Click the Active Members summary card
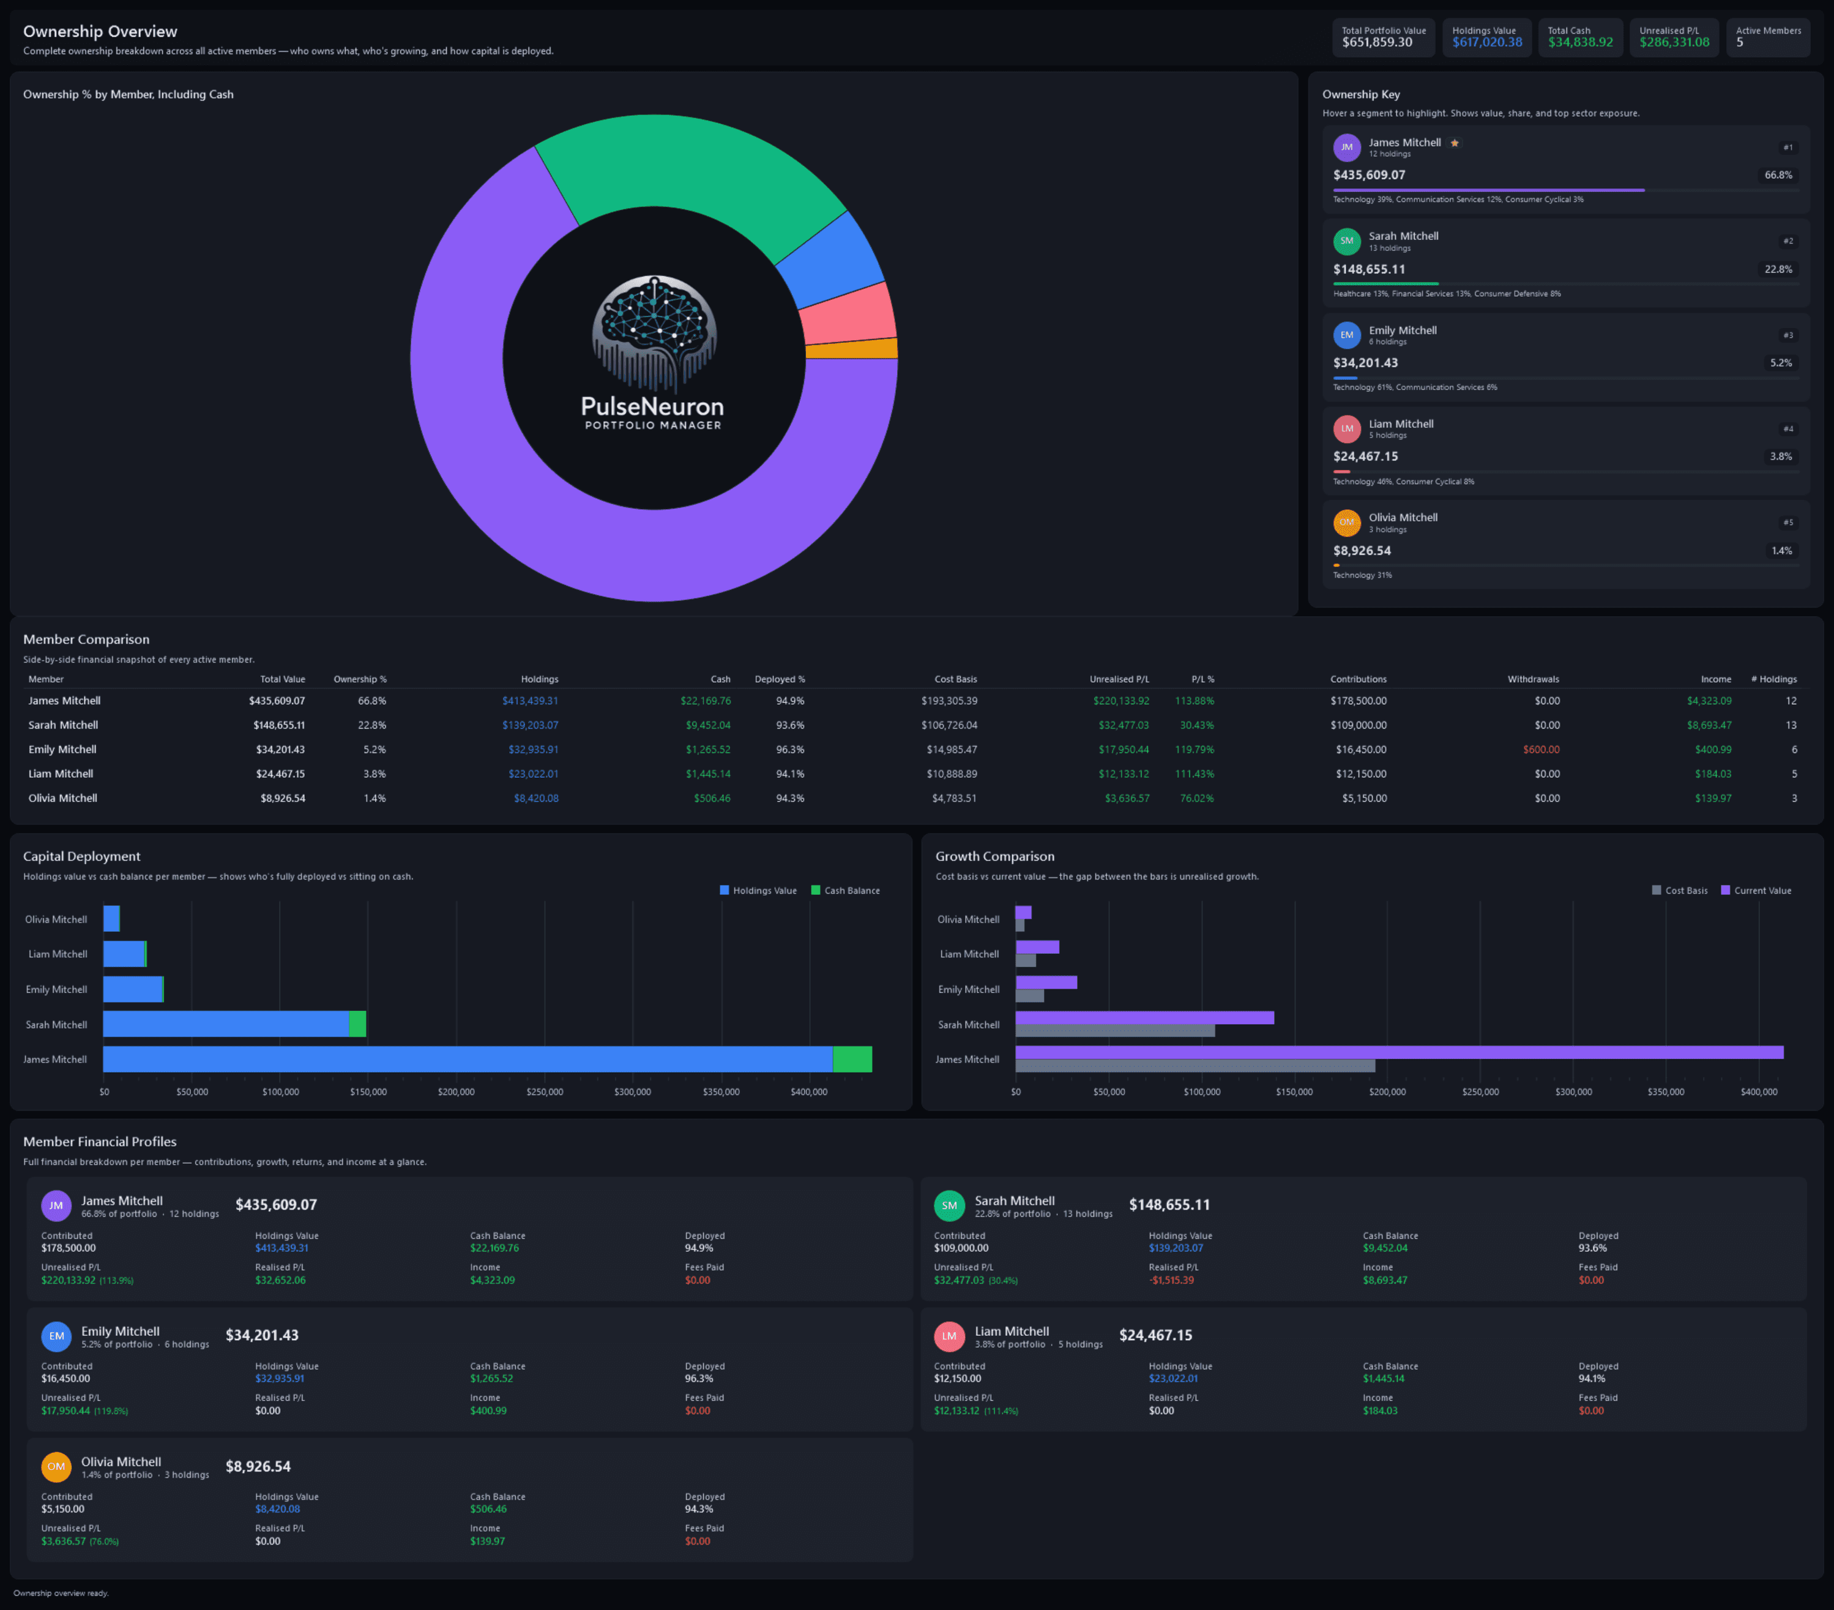This screenshot has width=1834, height=1610. (1767, 37)
